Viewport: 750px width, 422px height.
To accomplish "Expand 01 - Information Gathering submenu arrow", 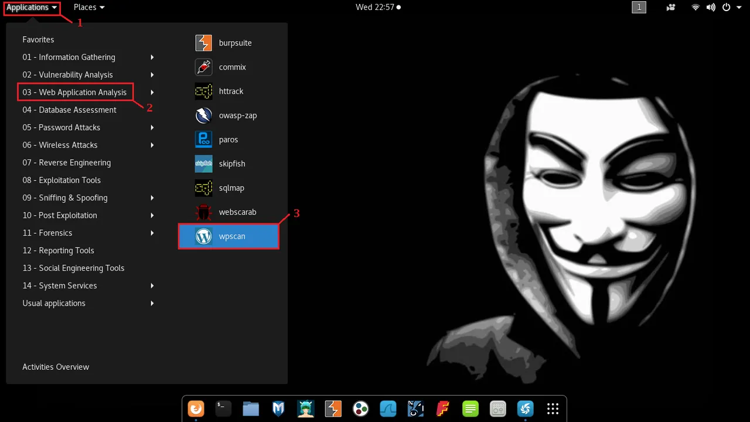I will click(152, 57).
